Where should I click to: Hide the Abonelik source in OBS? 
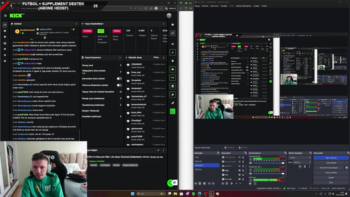[x=240, y=179]
